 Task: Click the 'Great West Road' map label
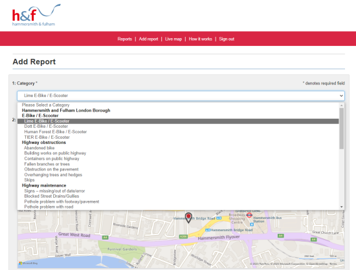pos(74,234)
